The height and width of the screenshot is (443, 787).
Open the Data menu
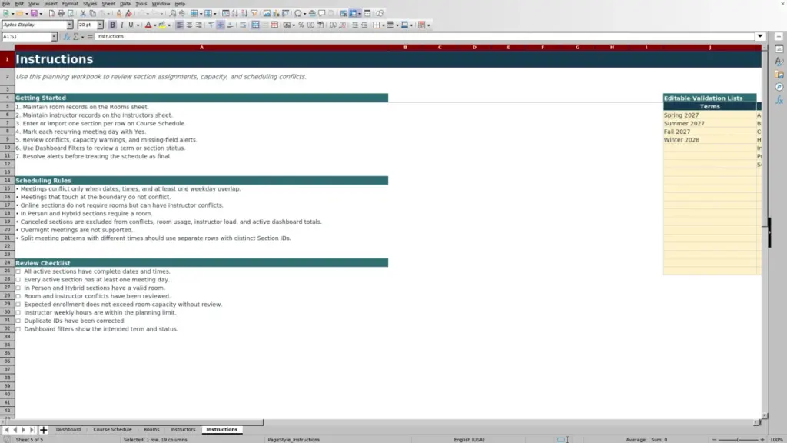click(125, 4)
